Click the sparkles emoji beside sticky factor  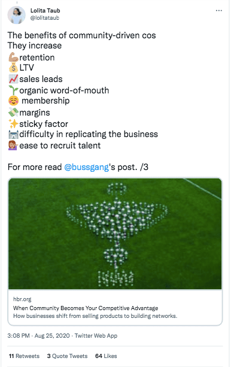point(13,124)
